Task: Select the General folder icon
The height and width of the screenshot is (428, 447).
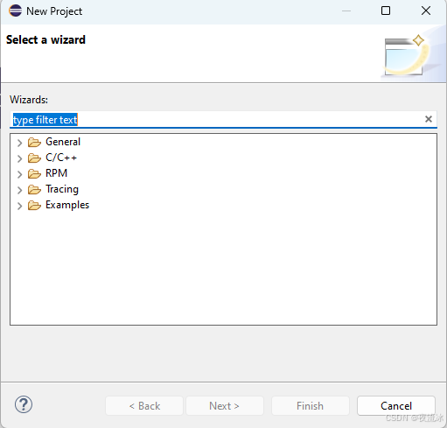Action: 34,143
